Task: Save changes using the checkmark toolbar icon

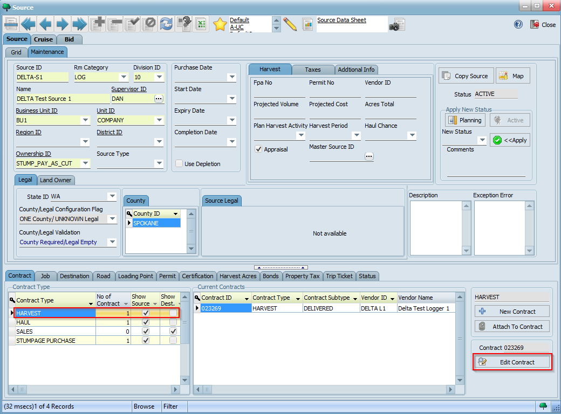Action: 132,24
